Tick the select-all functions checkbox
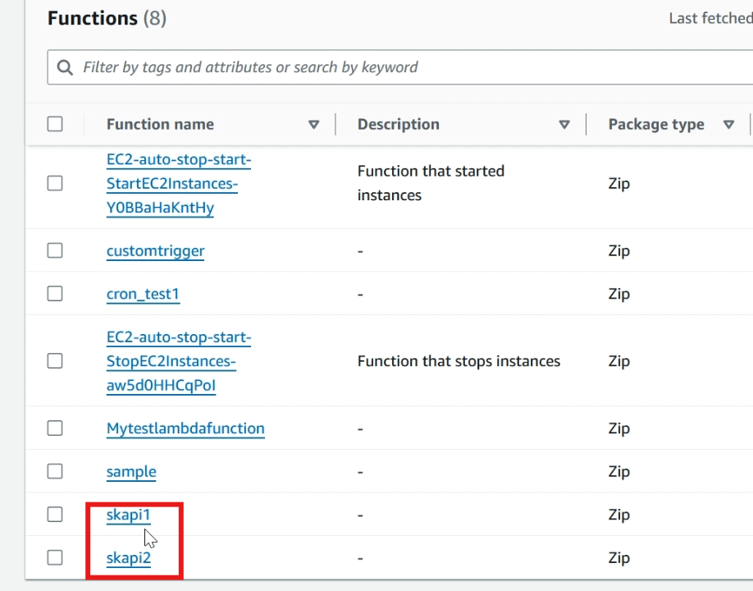Image resolution: width=753 pixels, height=591 pixels. pyautogui.click(x=55, y=124)
